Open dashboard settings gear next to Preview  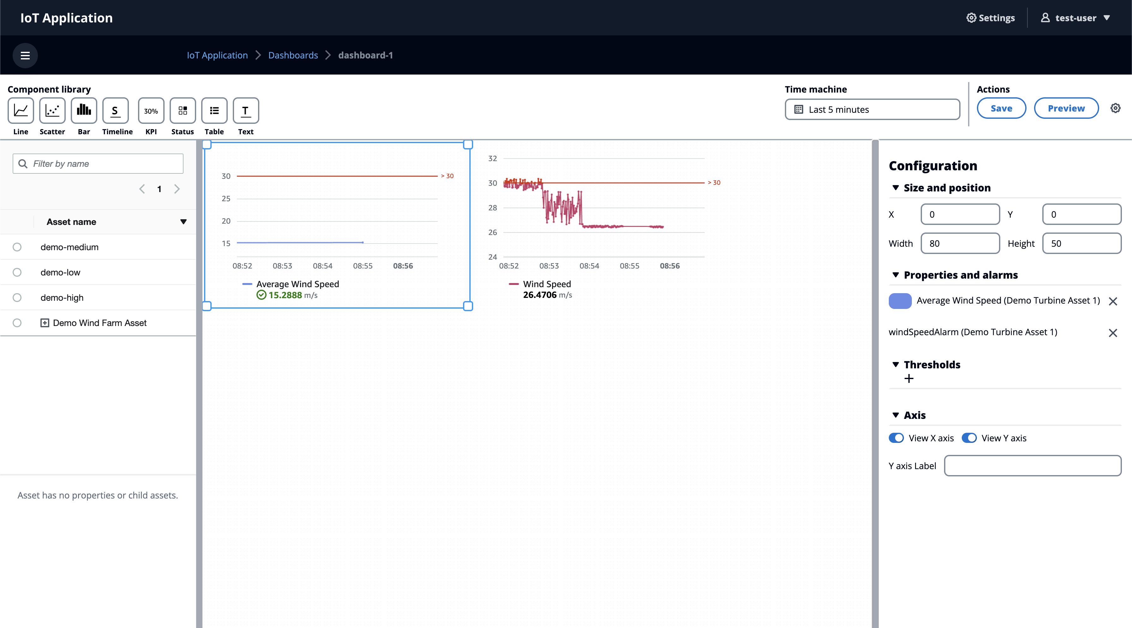(x=1115, y=108)
